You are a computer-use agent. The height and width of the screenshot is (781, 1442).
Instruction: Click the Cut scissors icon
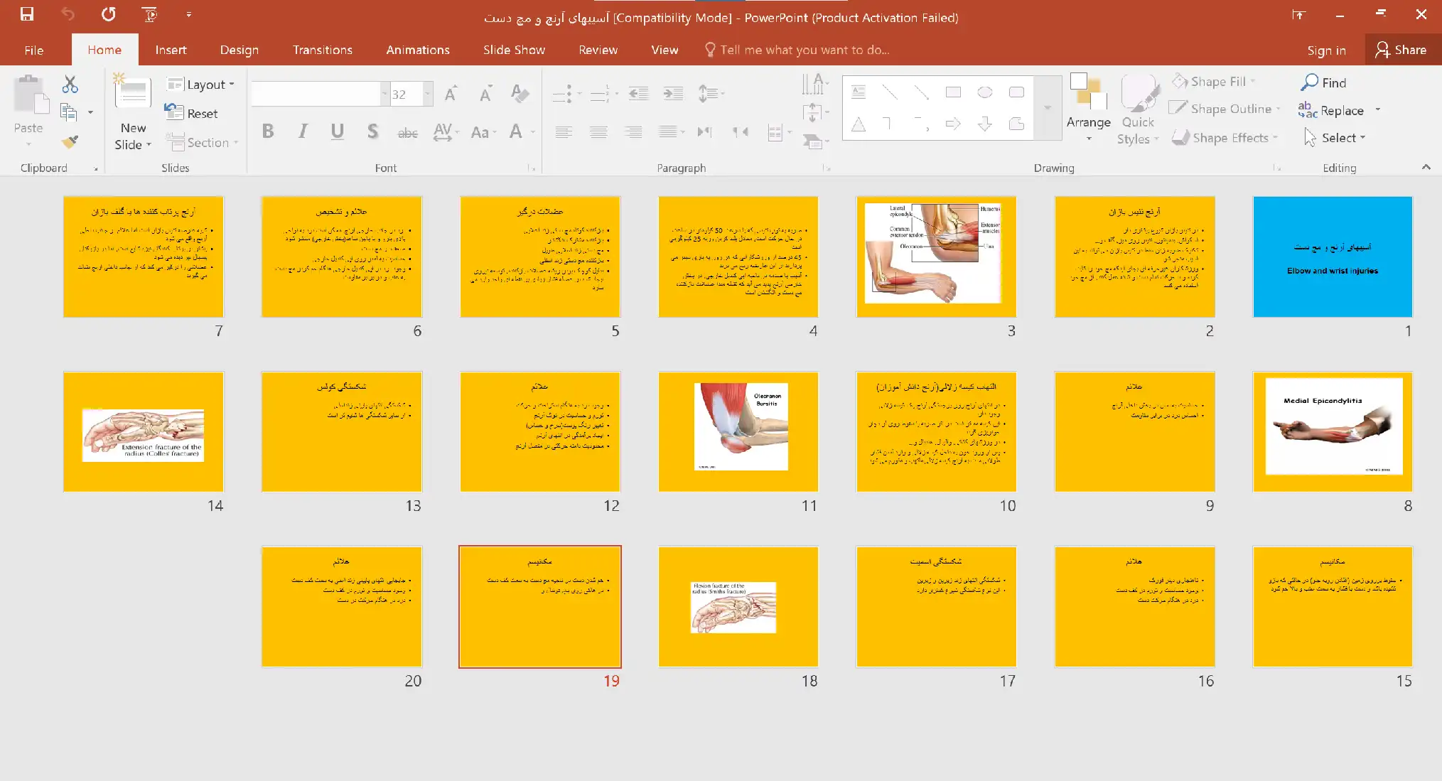point(70,85)
